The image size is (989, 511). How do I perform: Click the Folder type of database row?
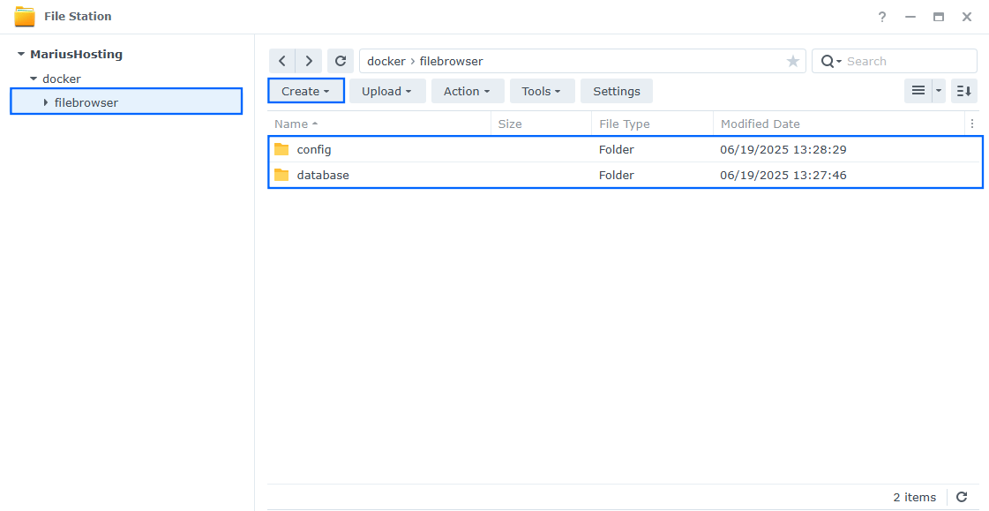pyautogui.click(x=616, y=175)
